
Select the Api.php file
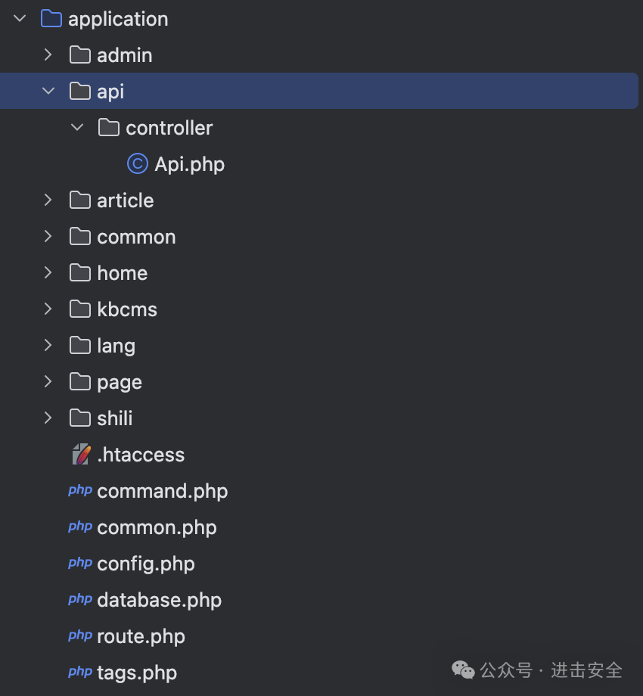tap(189, 164)
